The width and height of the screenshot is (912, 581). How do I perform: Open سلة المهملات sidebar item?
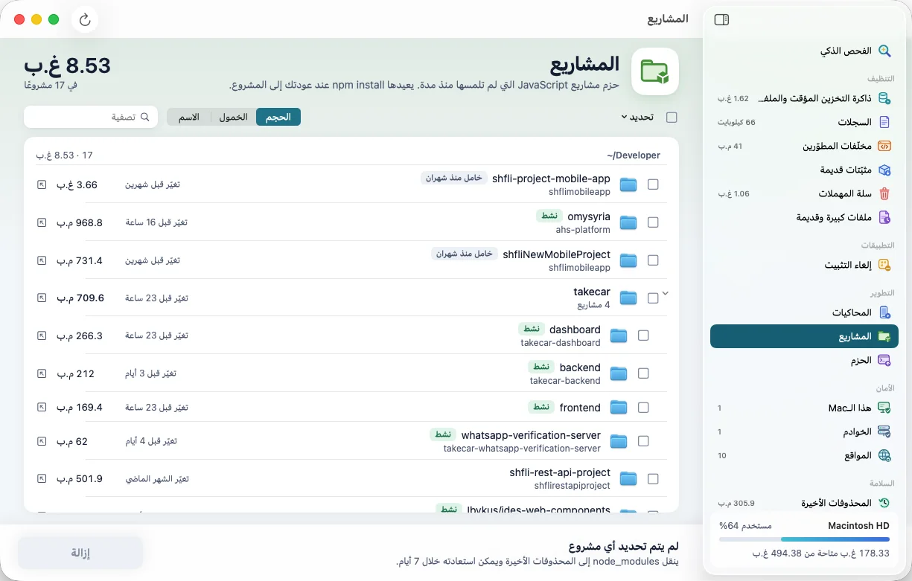(x=804, y=193)
